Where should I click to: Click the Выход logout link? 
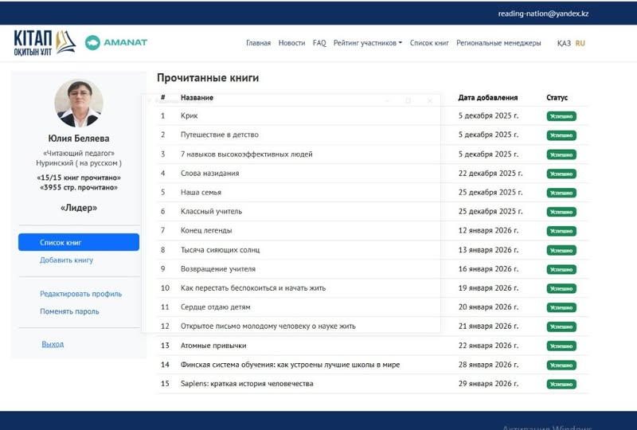[53, 344]
